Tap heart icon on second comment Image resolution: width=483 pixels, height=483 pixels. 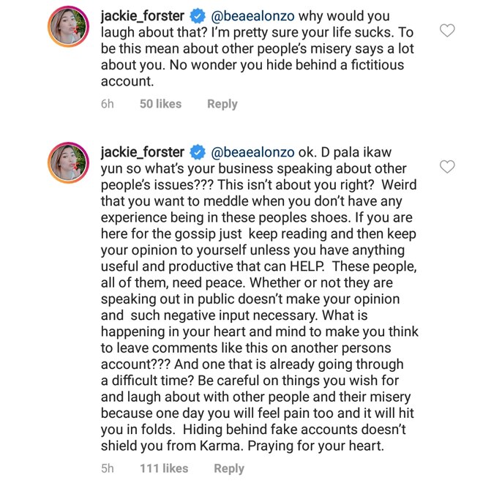tap(447, 167)
